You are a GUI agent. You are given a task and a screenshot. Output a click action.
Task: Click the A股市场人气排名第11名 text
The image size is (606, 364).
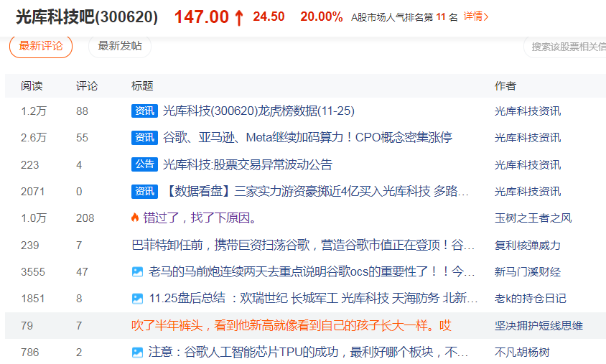tap(404, 17)
